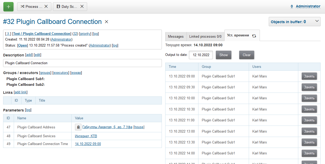Edit connection time value 14.10.2022 09:00
This screenshot has width=325, height=164.
[x=88, y=144]
